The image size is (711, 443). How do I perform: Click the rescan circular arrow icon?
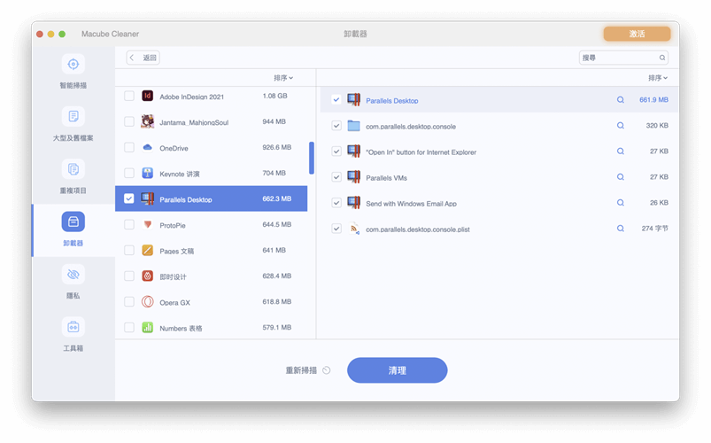click(327, 370)
